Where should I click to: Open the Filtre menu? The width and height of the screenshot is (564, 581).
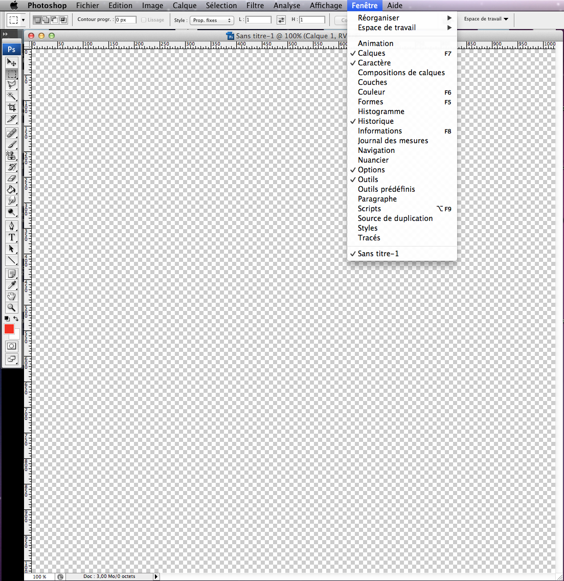point(255,6)
